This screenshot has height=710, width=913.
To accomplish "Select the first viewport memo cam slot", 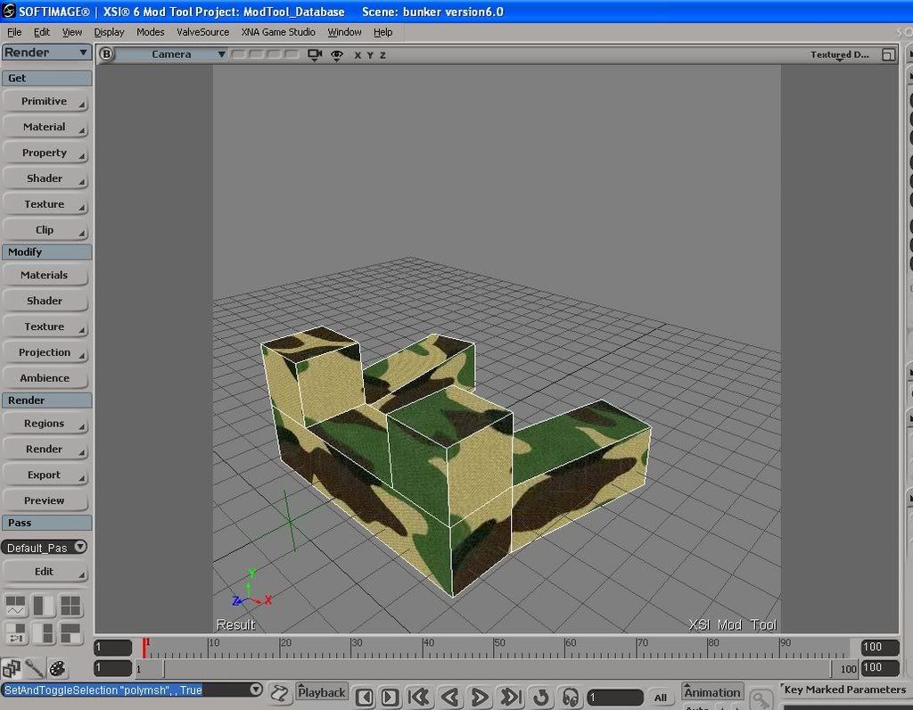I will click(x=238, y=54).
